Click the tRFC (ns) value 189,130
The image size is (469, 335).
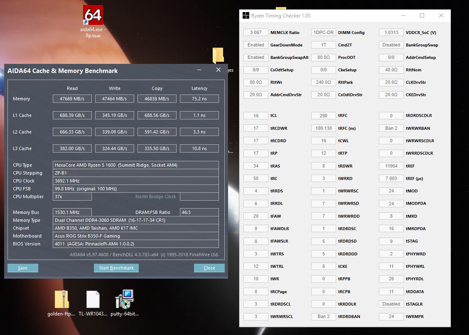pyautogui.click(x=324, y=128)
